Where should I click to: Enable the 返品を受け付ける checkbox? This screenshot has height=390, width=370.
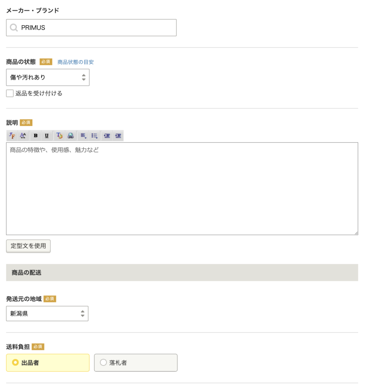tap(10, 93)
